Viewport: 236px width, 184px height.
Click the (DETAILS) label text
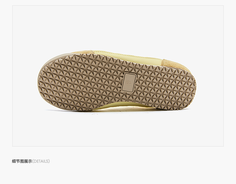pos(41,161)
